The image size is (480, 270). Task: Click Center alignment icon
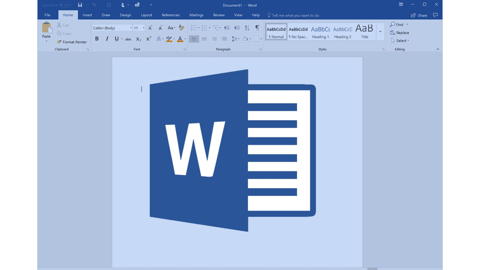204,39
